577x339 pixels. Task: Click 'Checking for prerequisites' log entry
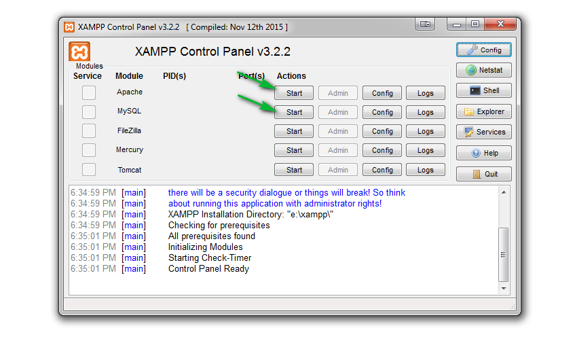click(x=219, y=226)
